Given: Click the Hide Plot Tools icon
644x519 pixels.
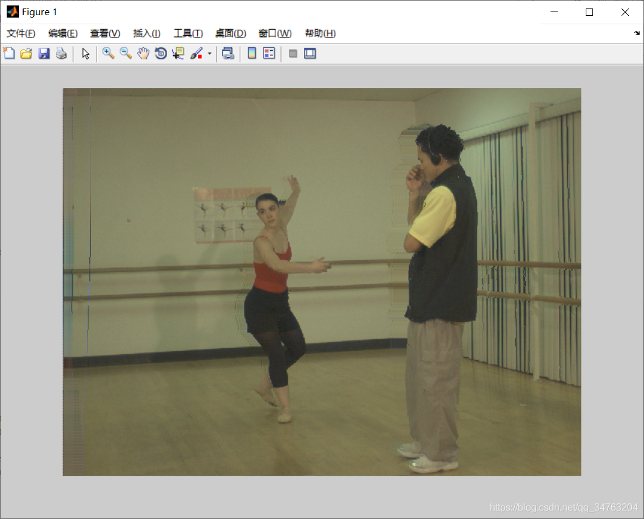Looking at the screenshot, I should [293, 53].
